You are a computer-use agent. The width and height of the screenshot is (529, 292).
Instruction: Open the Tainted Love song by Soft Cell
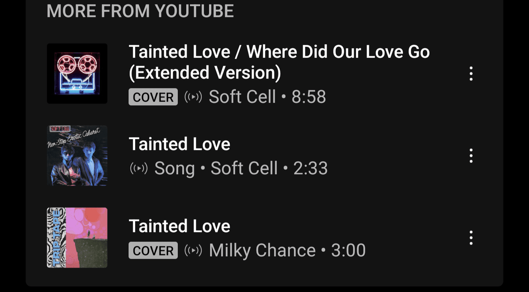coord(179,144)
